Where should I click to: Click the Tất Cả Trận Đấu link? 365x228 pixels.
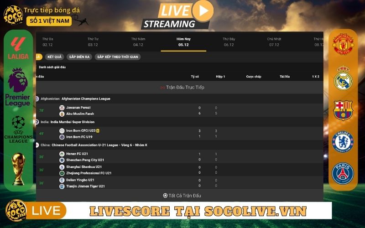185,196
